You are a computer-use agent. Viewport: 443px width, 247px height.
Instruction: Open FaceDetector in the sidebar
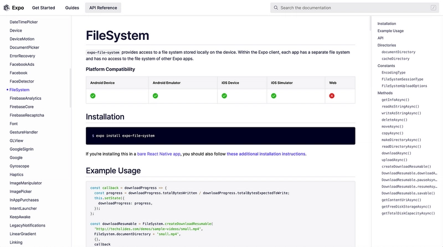coord(22,81)
